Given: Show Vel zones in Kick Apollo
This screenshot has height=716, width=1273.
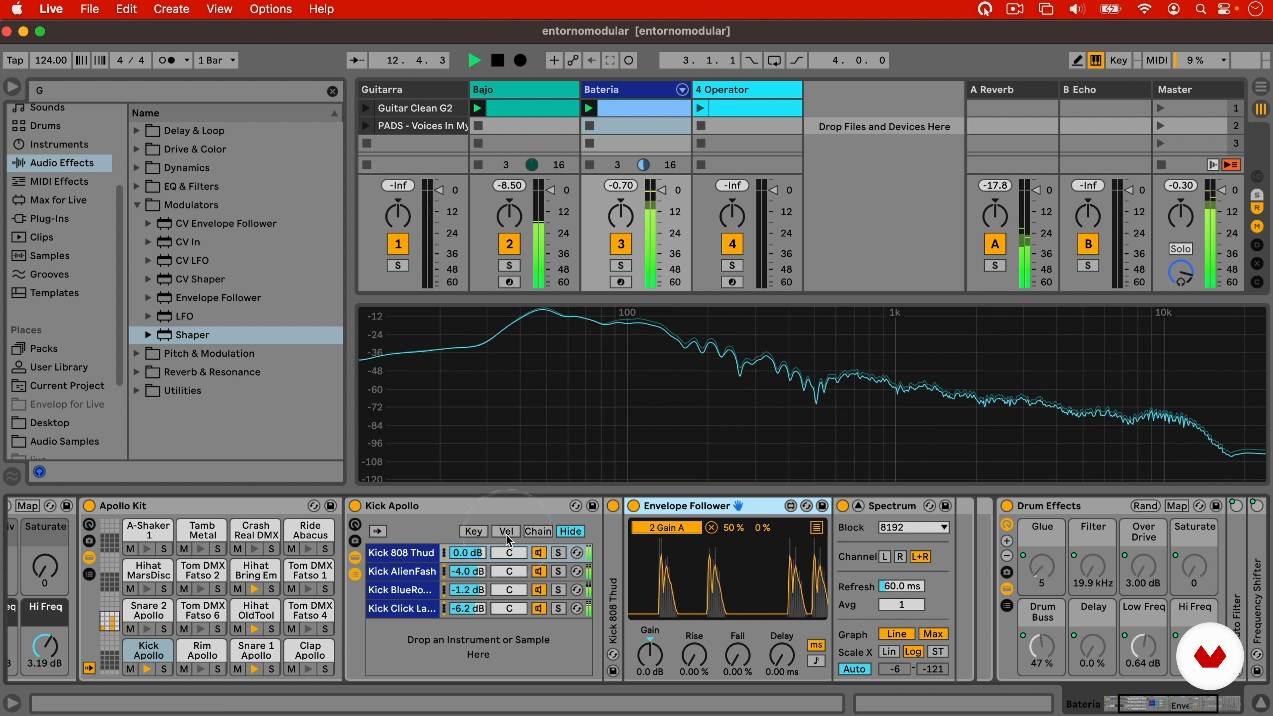Looking at the screenshot, I should (x=506, y=531).
